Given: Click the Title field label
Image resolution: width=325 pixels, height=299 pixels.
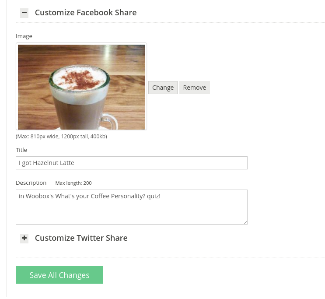Looking at the screenshot, I should [x=21, y=150].
